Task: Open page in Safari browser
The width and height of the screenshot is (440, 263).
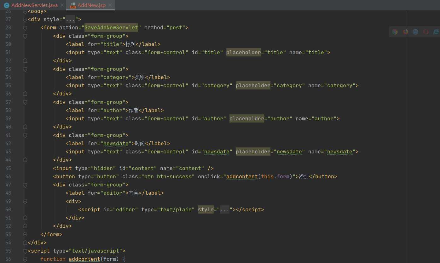Action: pyautogui.click(x=415, y=32)
